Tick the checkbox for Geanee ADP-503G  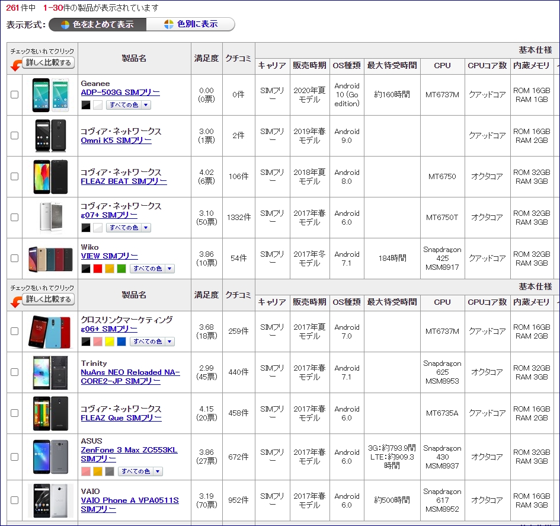[14, 95]
